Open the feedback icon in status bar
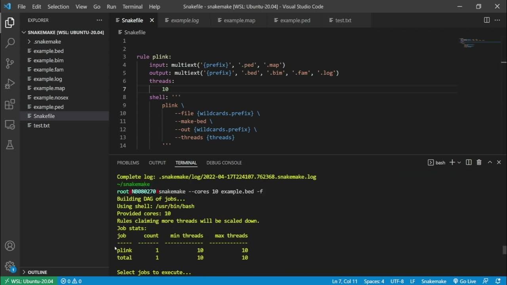The image size is (507, 285). pos(486,281)
